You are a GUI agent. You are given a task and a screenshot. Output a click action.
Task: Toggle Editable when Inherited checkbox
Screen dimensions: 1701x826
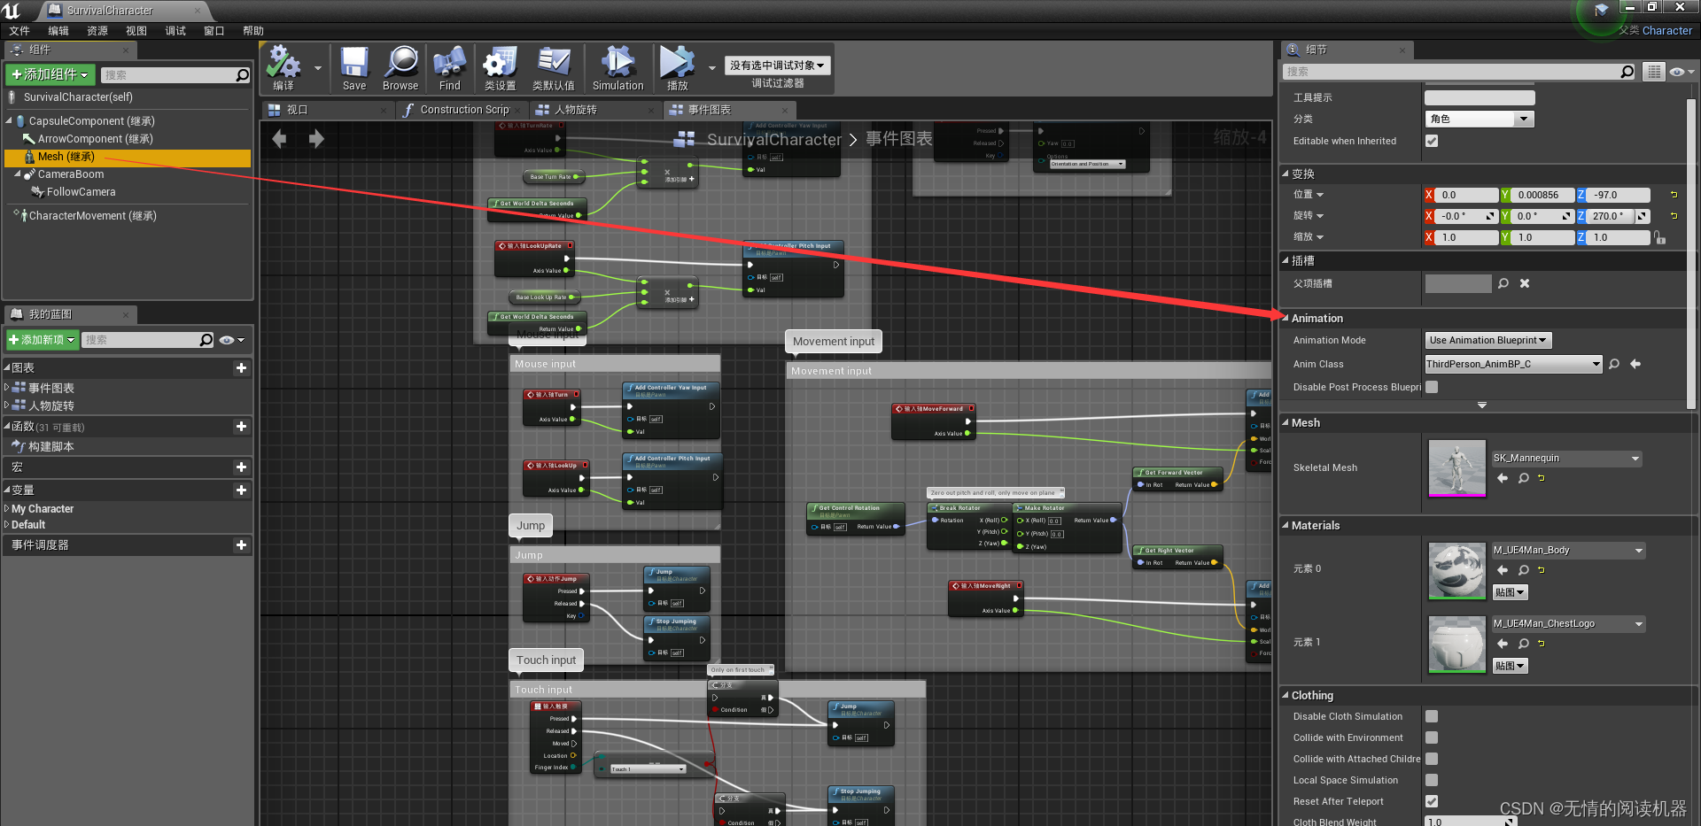(1432, 141)
